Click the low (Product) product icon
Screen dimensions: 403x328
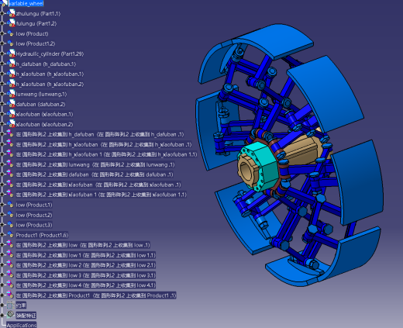coord(10,33)
